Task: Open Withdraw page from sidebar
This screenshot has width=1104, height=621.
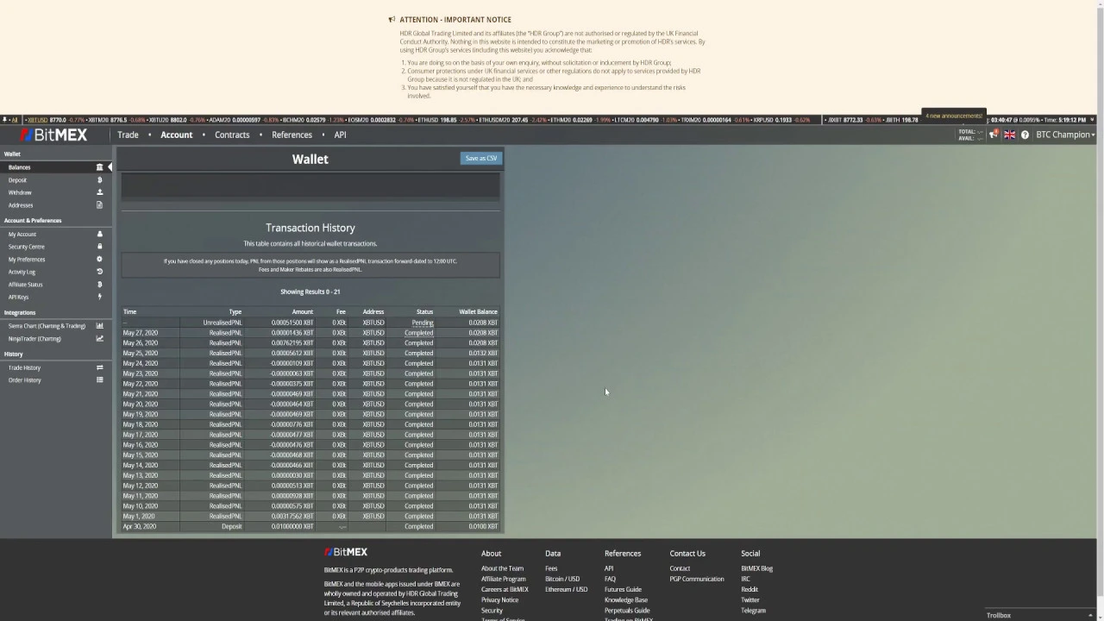Action: click(x=20, y=192)
